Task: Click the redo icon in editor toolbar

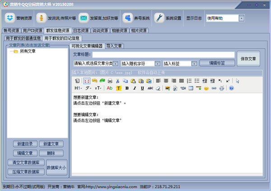Action: point(102,81)
